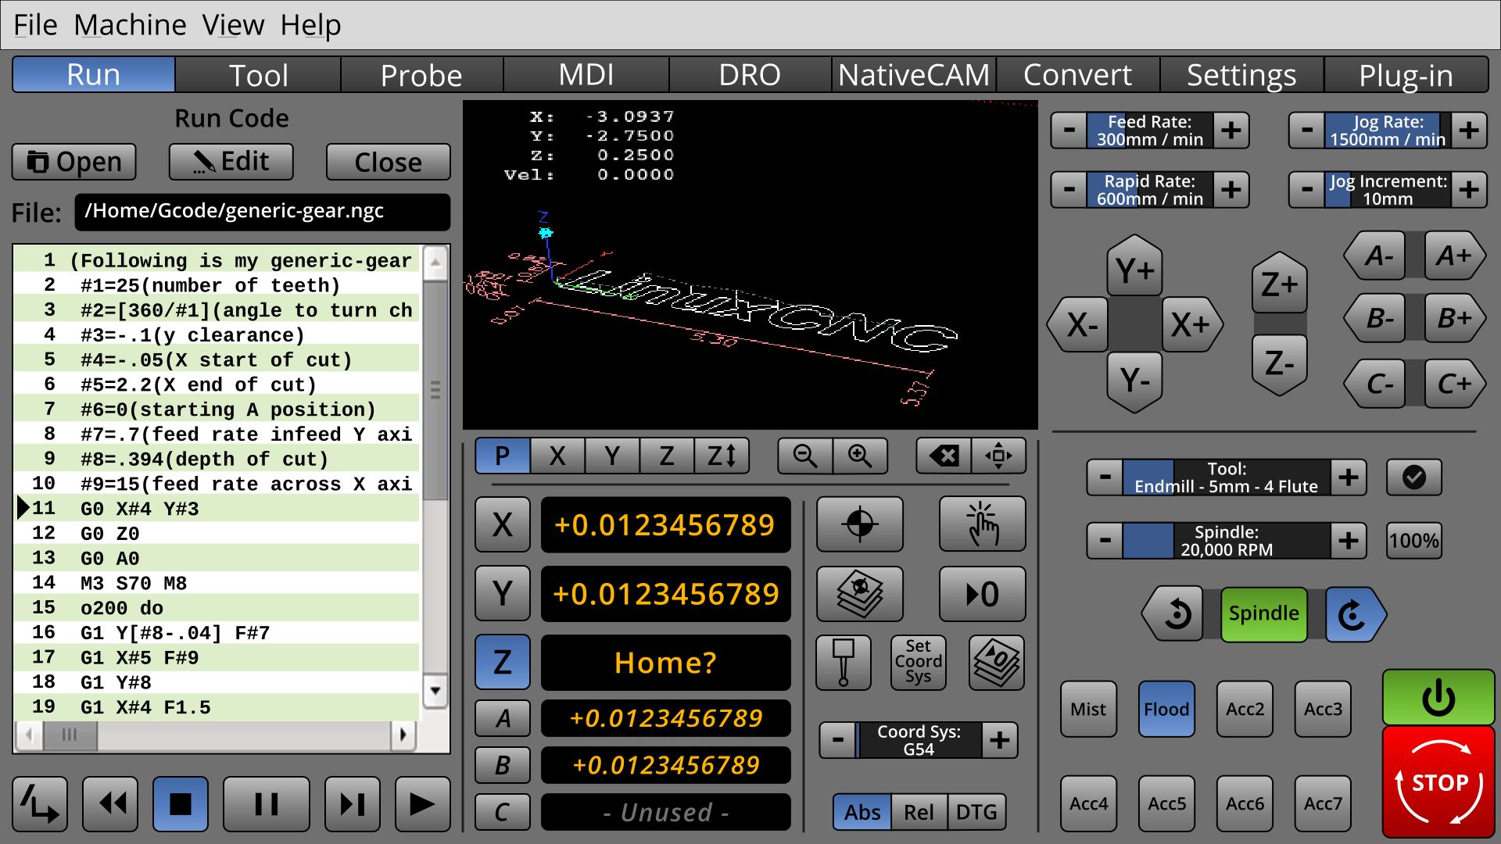Decrease the Feed Rate with minus
1501x844 pixels.
point(1069,130)
